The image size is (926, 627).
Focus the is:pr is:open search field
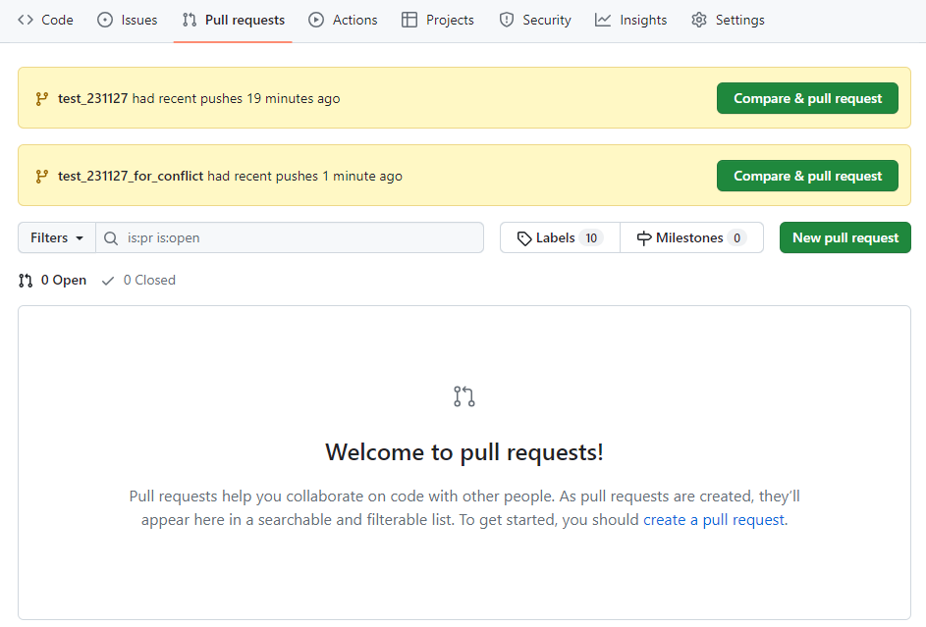290,237
